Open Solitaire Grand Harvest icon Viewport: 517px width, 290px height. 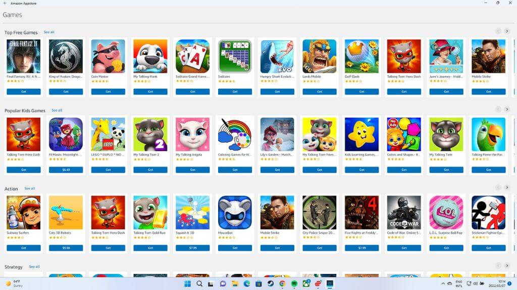point(192,56)
